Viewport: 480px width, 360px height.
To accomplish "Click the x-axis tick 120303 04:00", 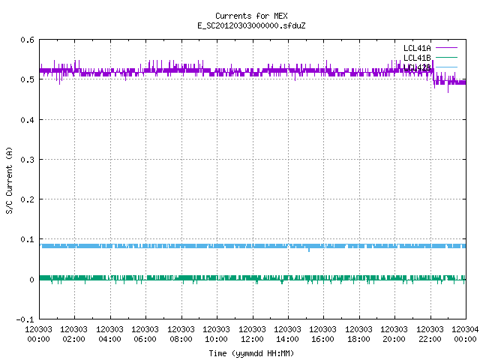I will 109,334.
